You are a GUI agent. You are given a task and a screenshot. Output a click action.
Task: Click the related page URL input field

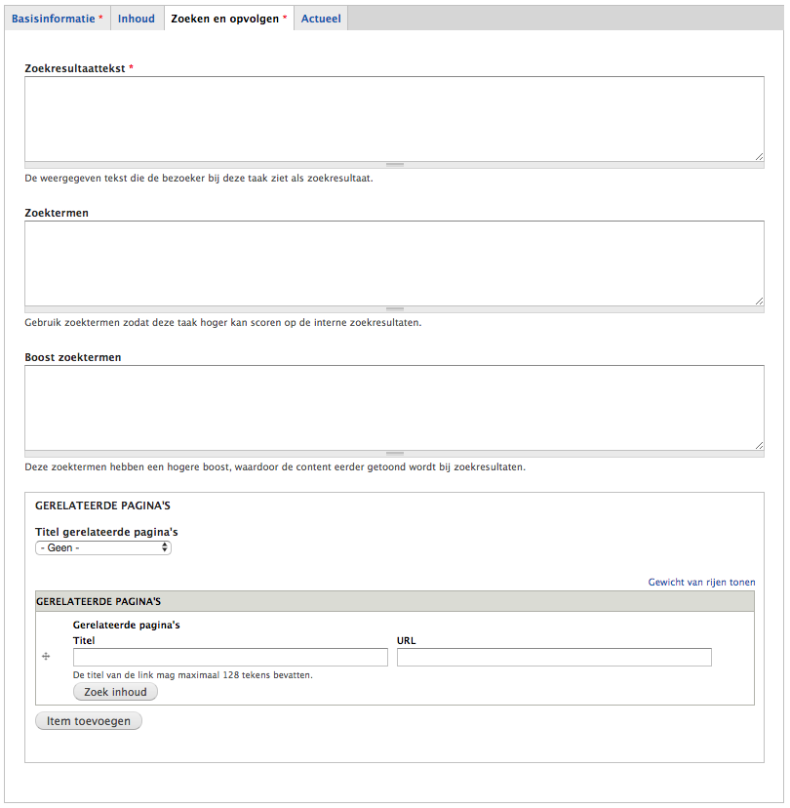(554, 657)
